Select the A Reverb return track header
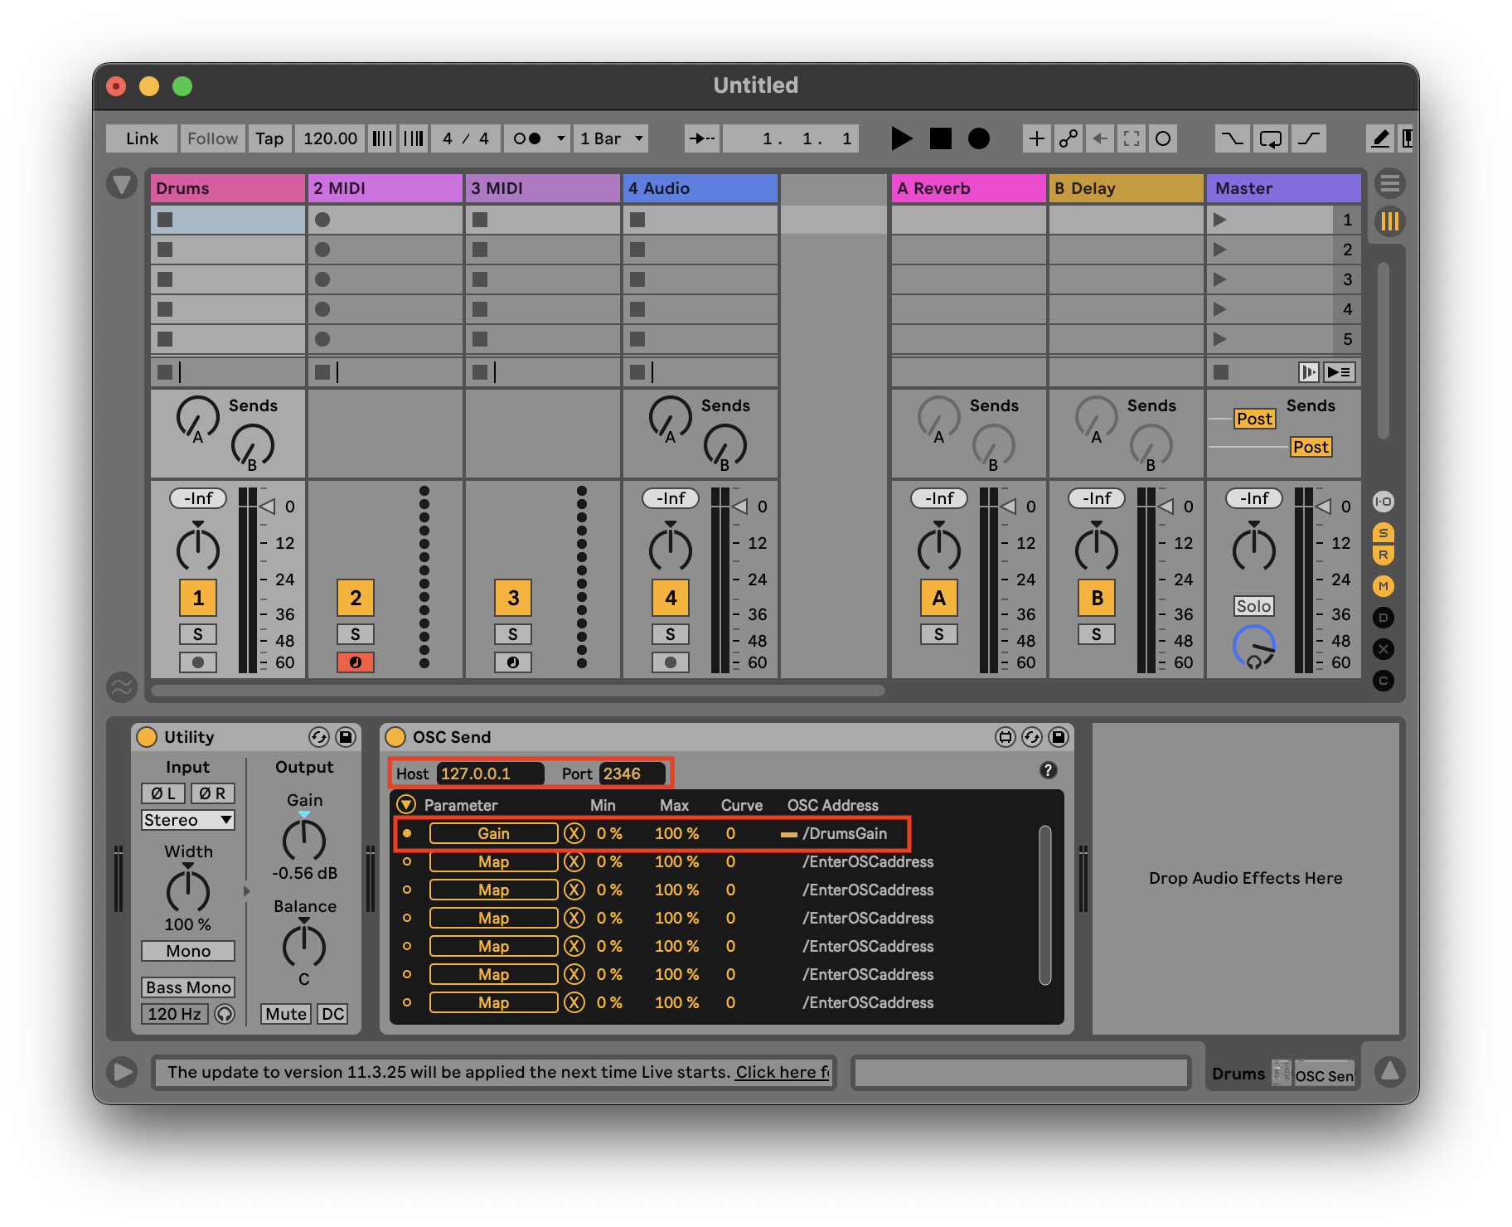This screenshot has width=1512, height=1227. 967,188
